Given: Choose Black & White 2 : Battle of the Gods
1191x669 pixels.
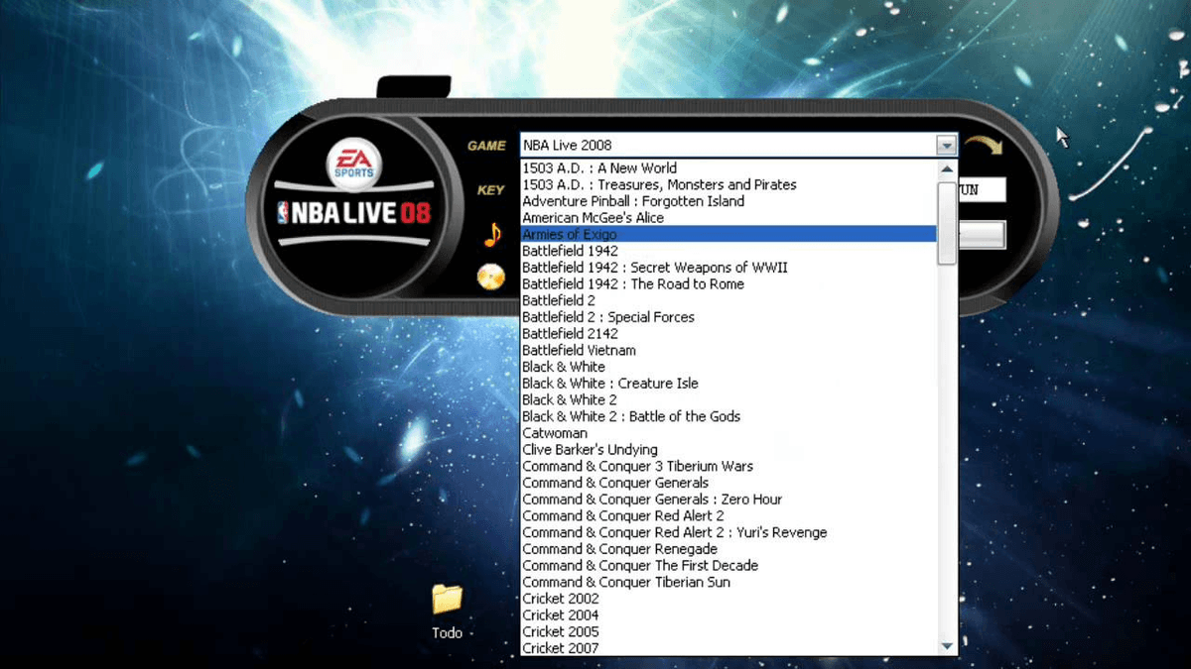Looking at the screenshot, I should click(631, 417).
